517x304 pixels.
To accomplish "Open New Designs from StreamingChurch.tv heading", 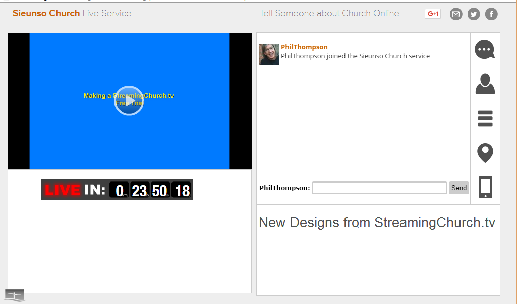I will coord(377,223).
